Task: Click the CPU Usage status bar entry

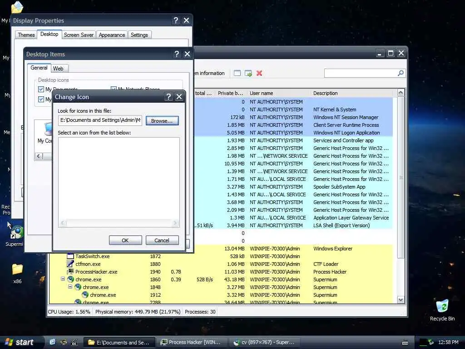Action: 69,312
